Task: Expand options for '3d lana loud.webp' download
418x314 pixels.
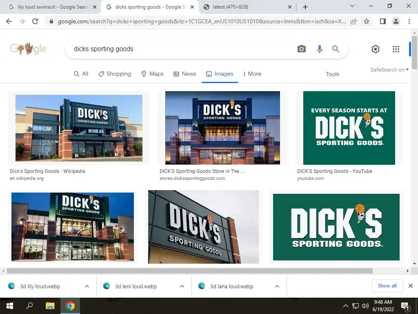Action: (x=277, y=286)
